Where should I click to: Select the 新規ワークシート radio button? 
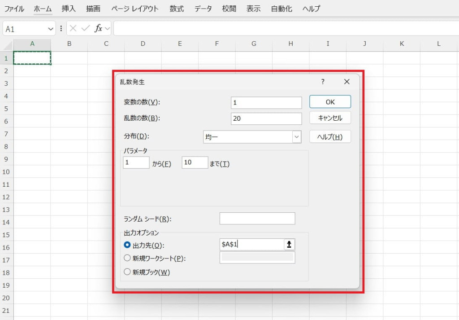click(x=127, y=258)
